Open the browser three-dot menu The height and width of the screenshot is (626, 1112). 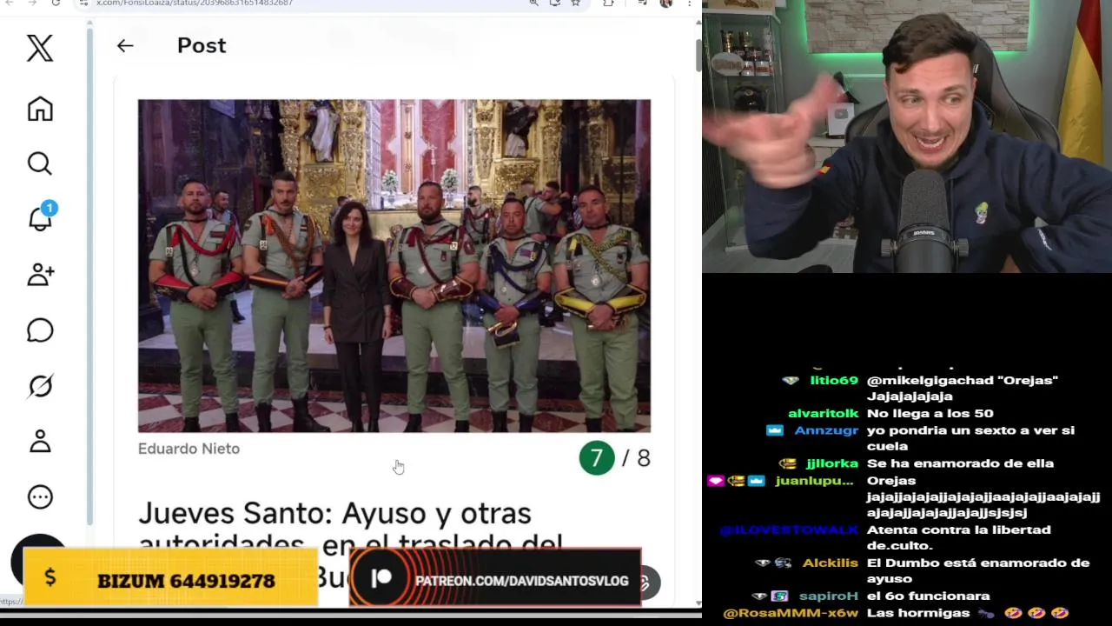pos(689,3)
